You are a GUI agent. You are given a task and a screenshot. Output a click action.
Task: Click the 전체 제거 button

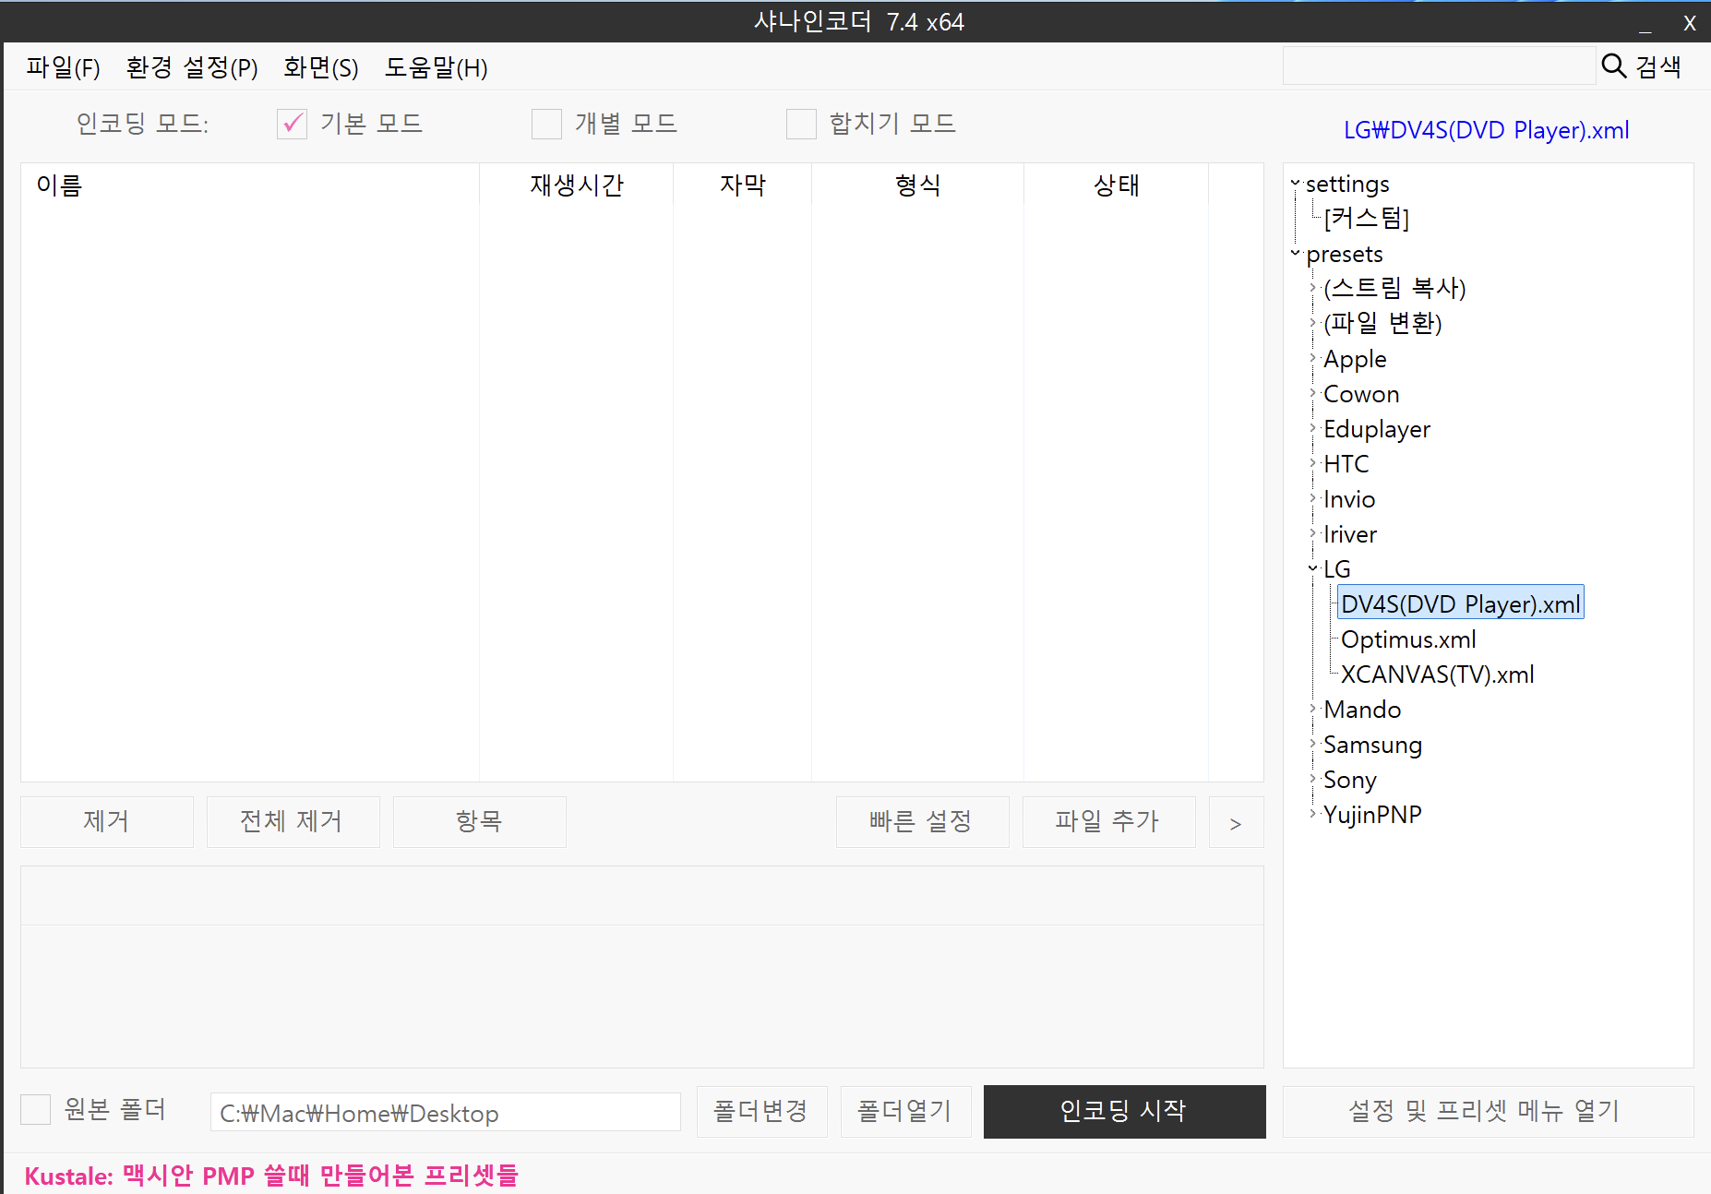click(293, 821)
